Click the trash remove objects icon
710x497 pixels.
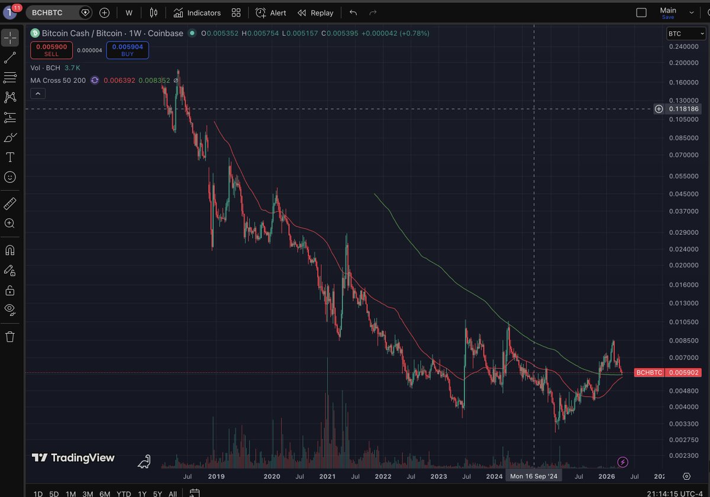[x=10, y=337]
